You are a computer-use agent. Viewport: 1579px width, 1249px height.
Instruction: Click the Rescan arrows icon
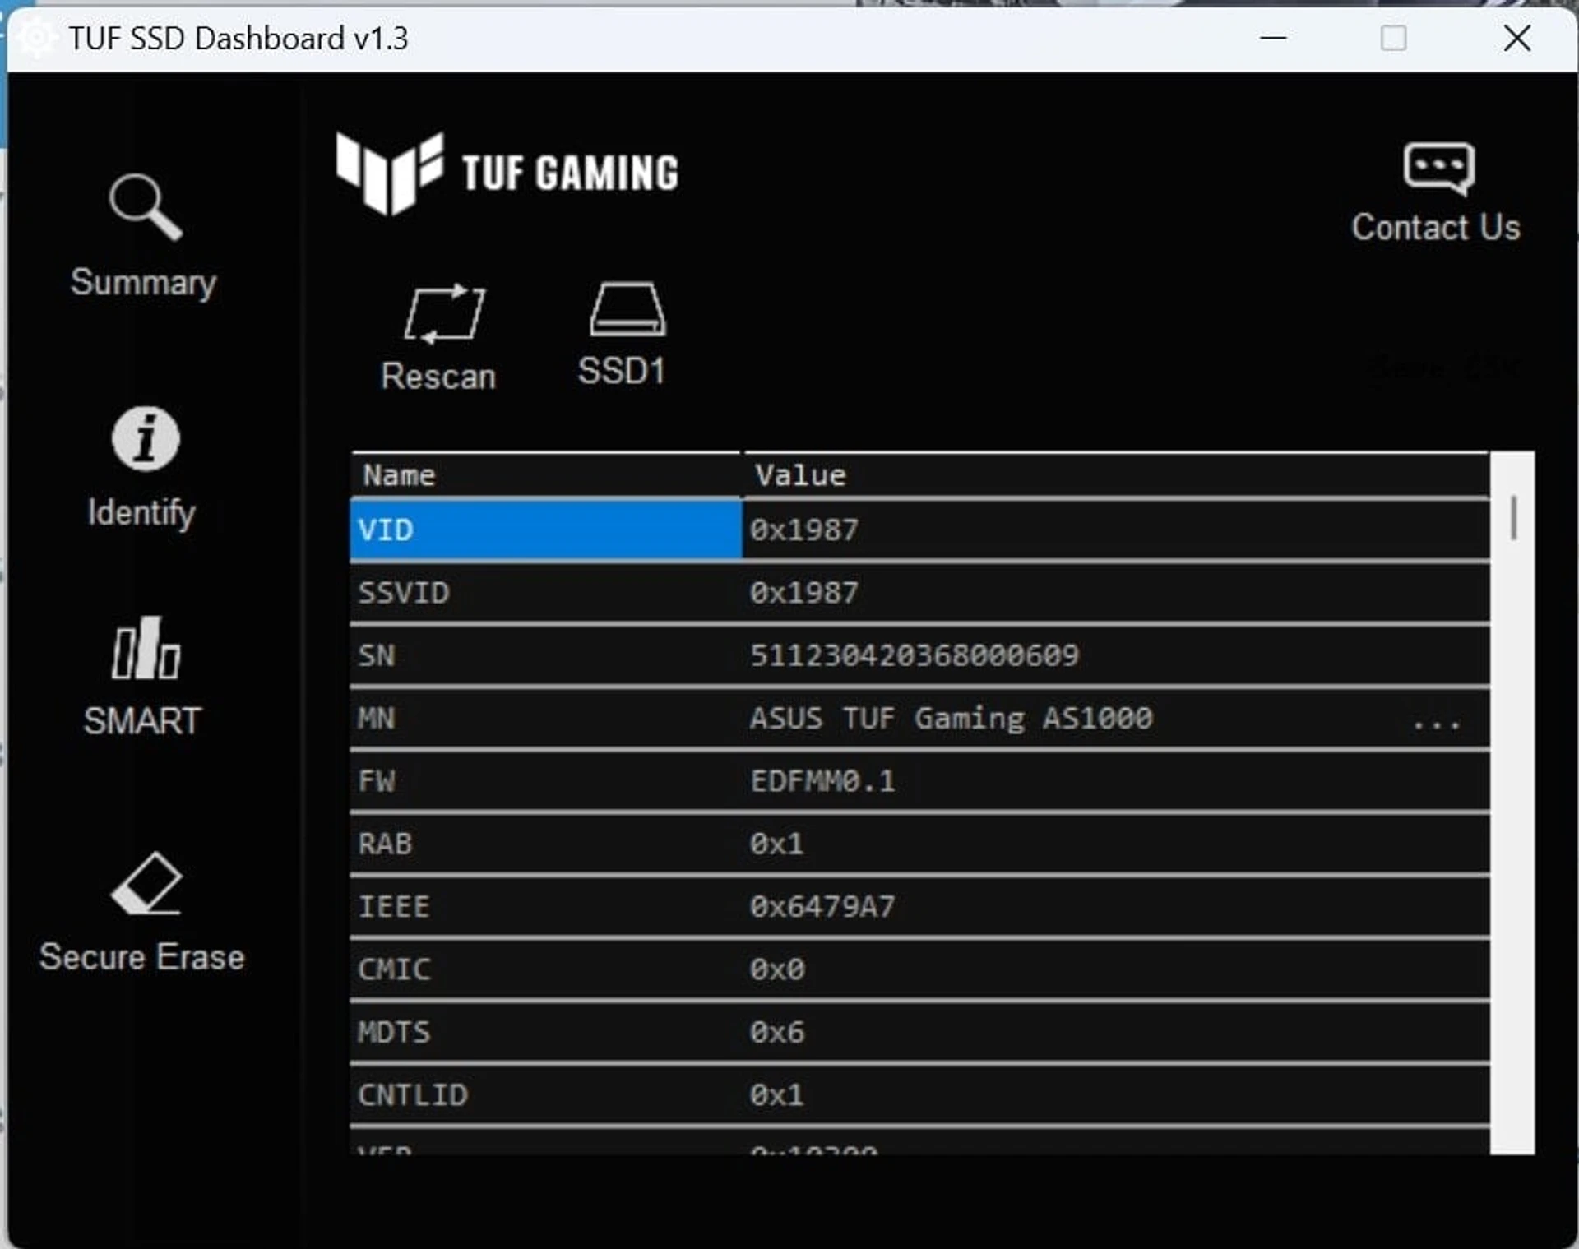tap(444, 313)
